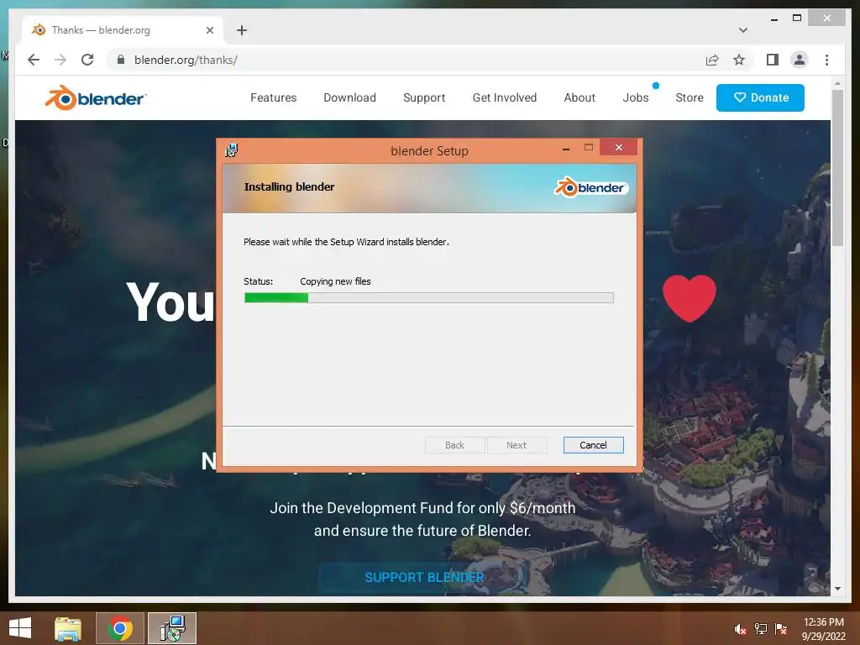Click the network tray icon
Image resolution: width=860 pixels, height=645 pixels.
[761, 629]
